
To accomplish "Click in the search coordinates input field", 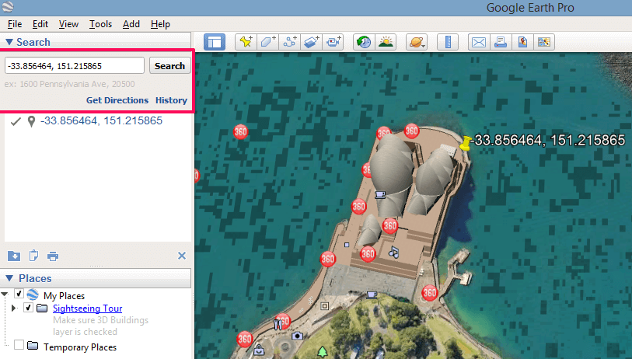I will tap(74, 66).
